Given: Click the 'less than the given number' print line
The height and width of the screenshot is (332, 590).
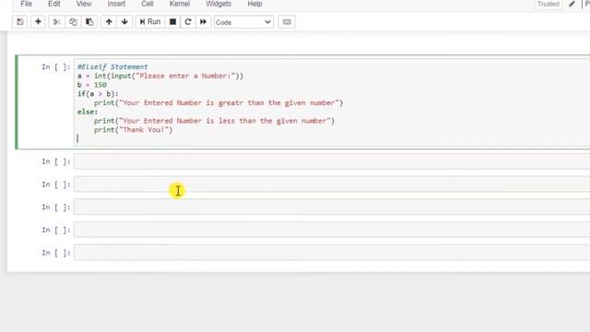Looking at the screenshot, I should tap(214, 121).
